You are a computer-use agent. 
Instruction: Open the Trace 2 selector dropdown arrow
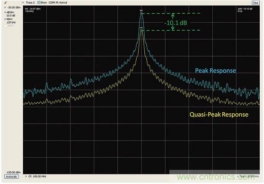[x=23, y=2]
